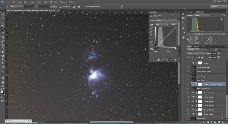Show the blurred layer for flats
This screenshot has height=124, width=228.
click(188, 67)
